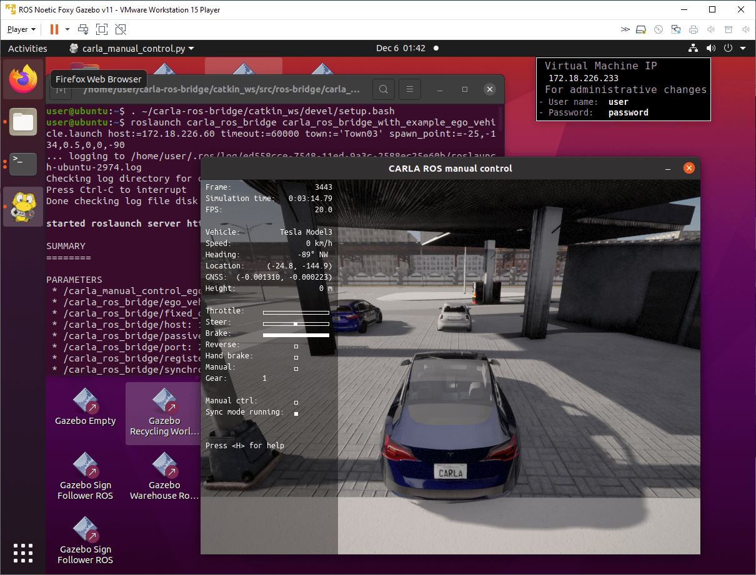Select the Gazebo Warehouse desktop shortcut
The image size is (756, 575).
pyautogui.click(x=164, y=477)
